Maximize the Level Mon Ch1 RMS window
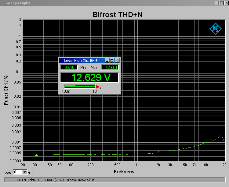229x187 pixels. tap(112, 61)
